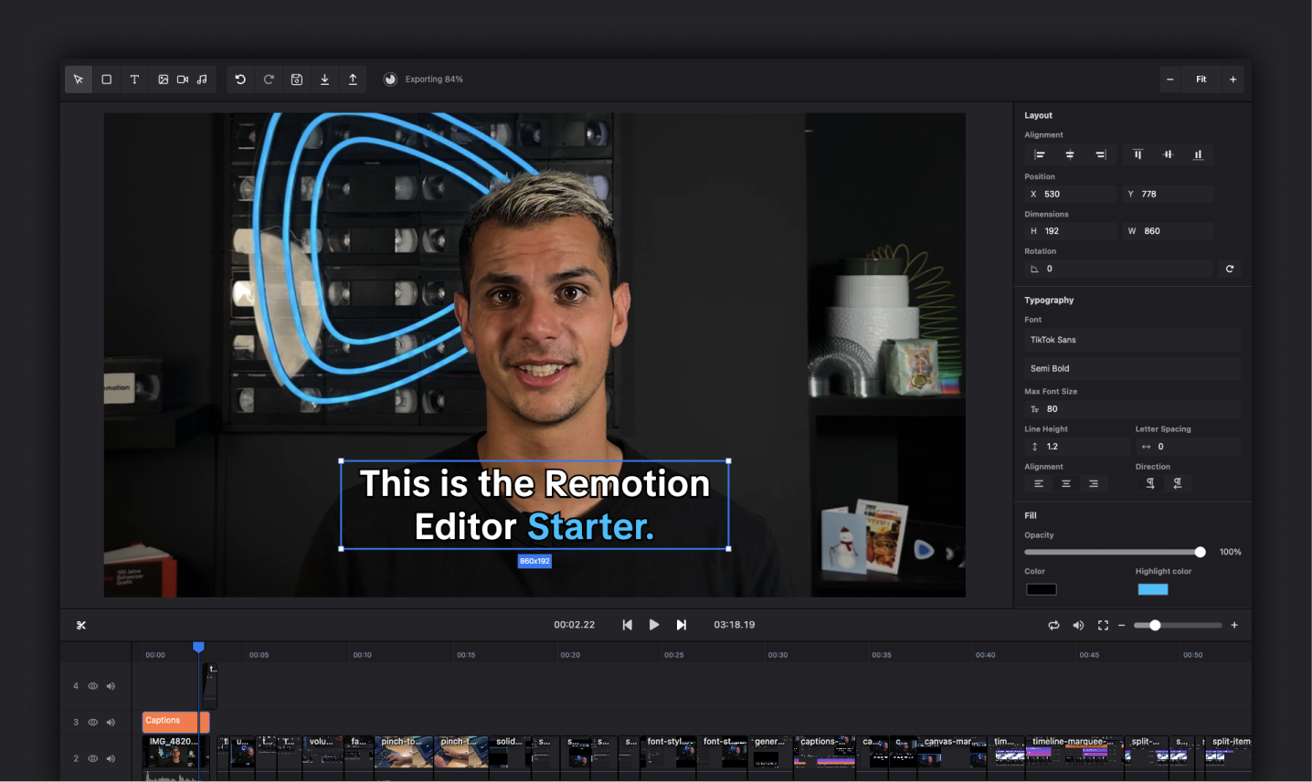
Task: Click the width dimension field
Action: [1168, 231]
